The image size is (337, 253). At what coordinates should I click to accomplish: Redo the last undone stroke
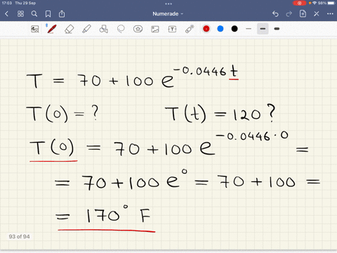289,14
